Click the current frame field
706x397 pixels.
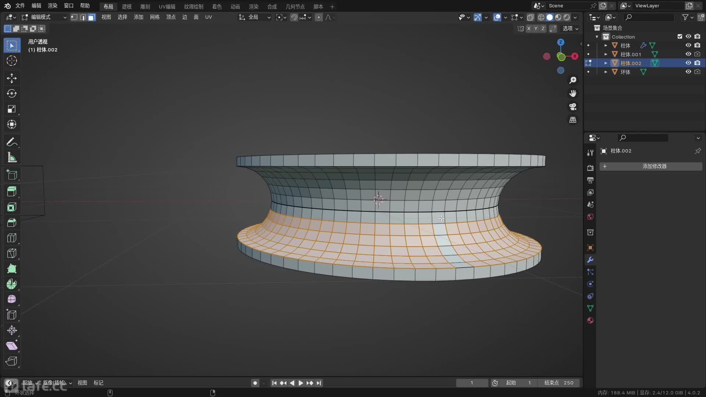[x=472, y=383]
